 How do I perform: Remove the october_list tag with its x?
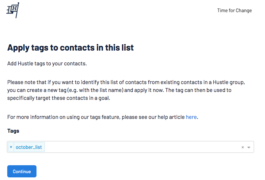click(11, 147)
